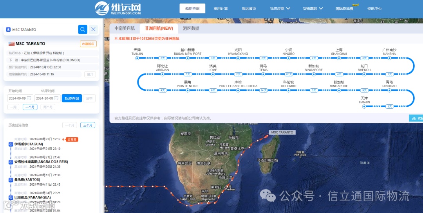
Task: Clear the search with the X button
Action: [x=93, y=29]
